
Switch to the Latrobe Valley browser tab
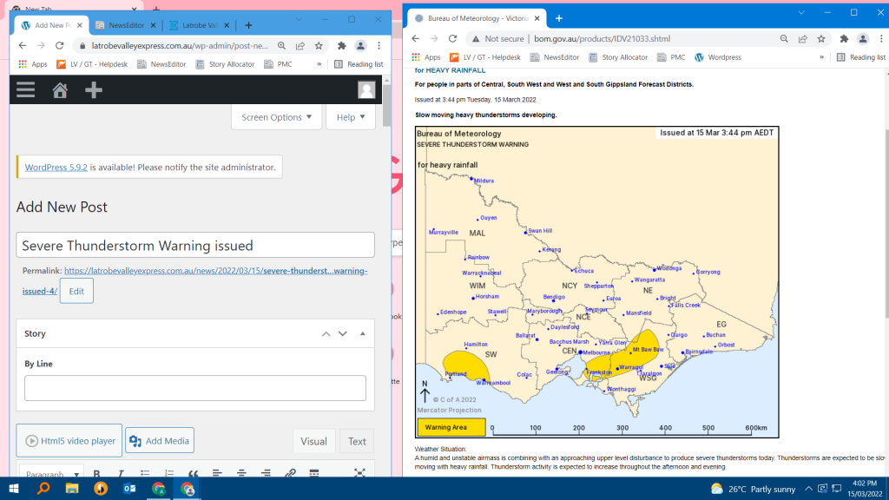pyautogui.click(x=199, y=25)
